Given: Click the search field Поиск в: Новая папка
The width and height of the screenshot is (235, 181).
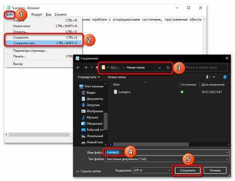Looking at the screenshot, I should pos(207,67).
